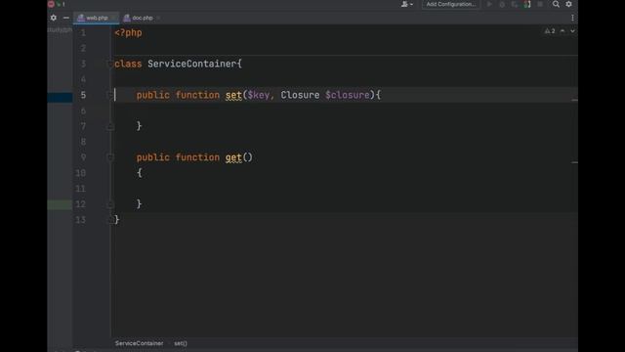Click the Debug bug icon
The width and height of the screenshot is (625, 352).
(x=502, y=4)
